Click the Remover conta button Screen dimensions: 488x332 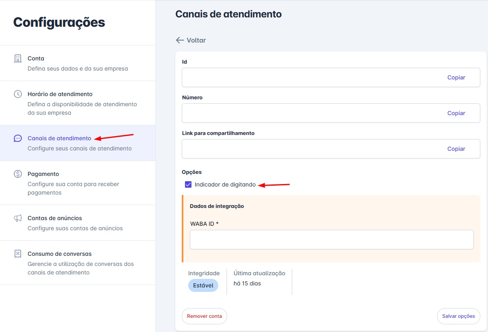point(204,316)
